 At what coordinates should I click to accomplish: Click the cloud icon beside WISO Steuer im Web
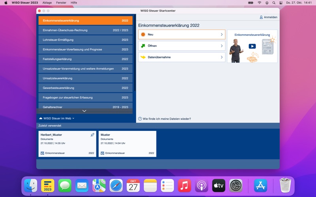click(41, 119)
